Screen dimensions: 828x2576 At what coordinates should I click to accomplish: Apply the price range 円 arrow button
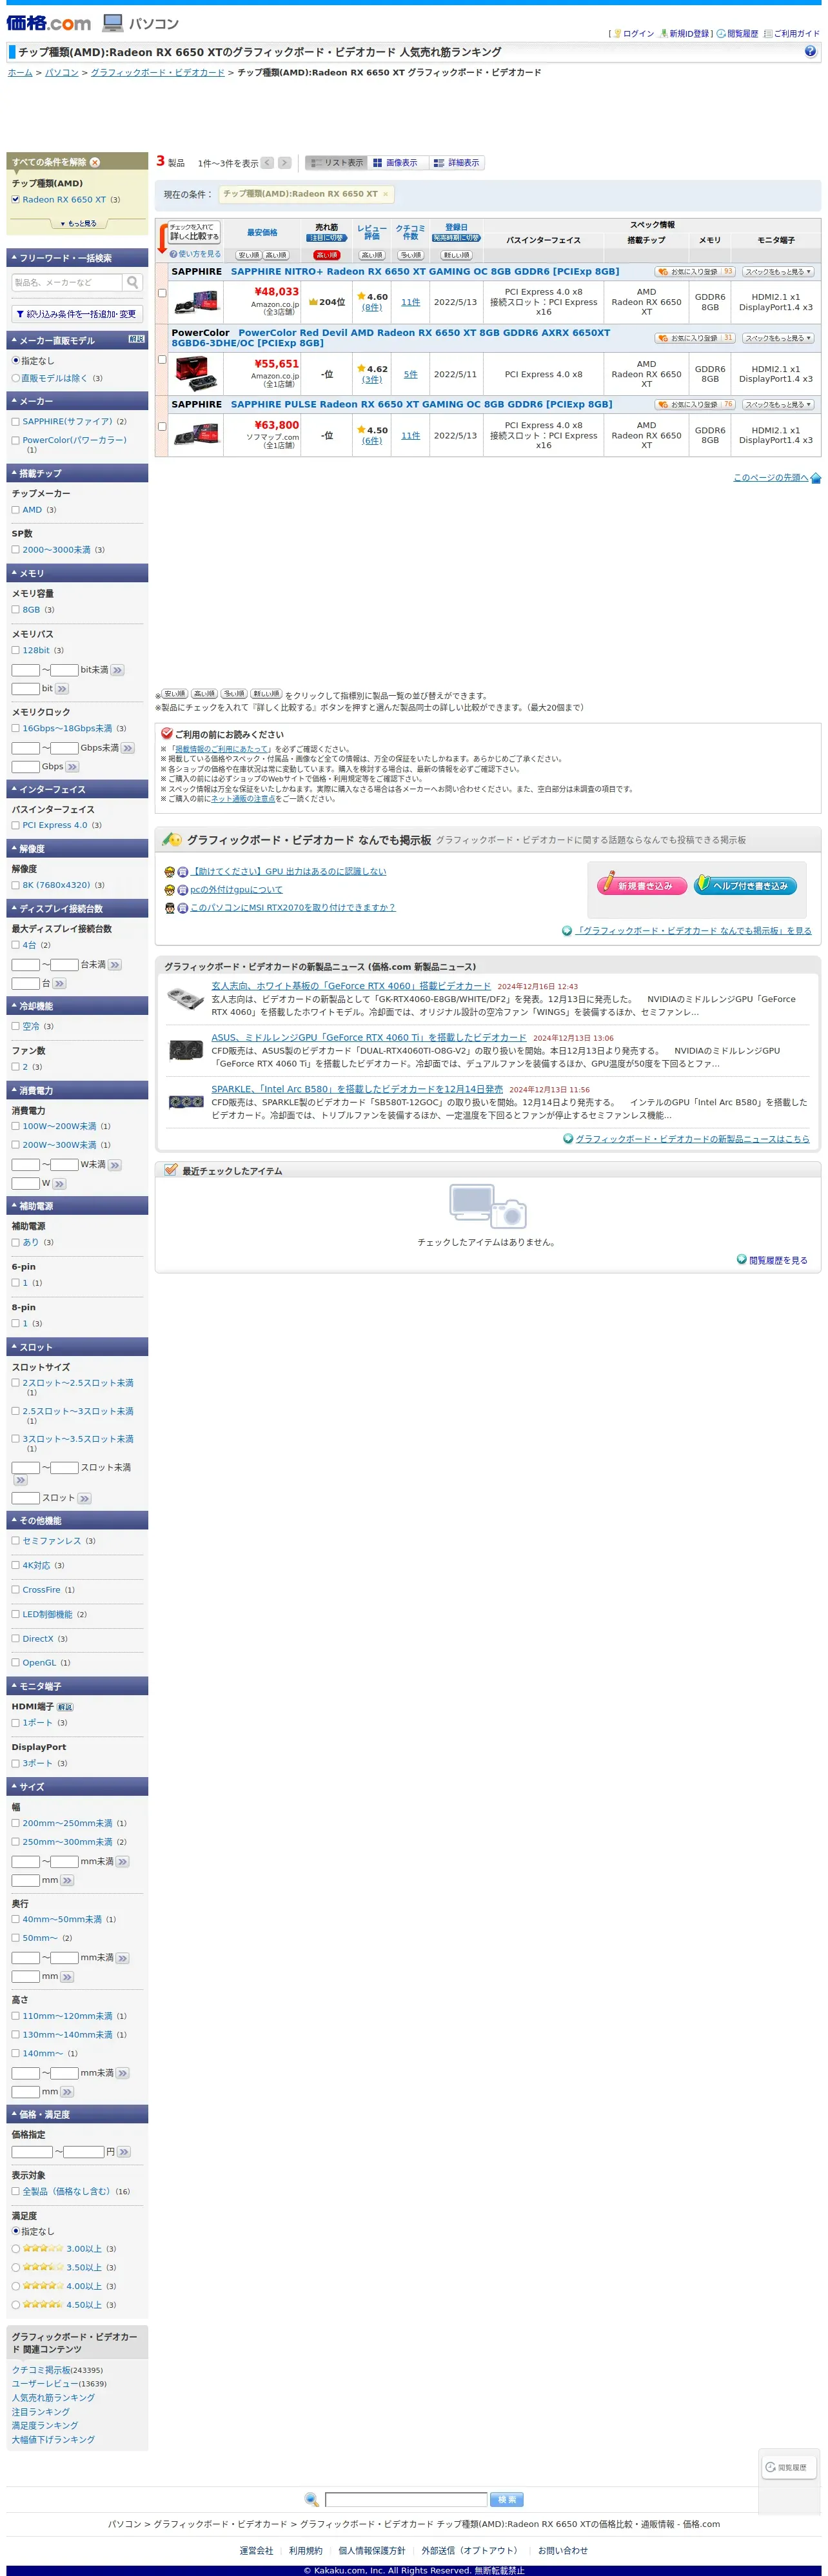pos(124,2152)
